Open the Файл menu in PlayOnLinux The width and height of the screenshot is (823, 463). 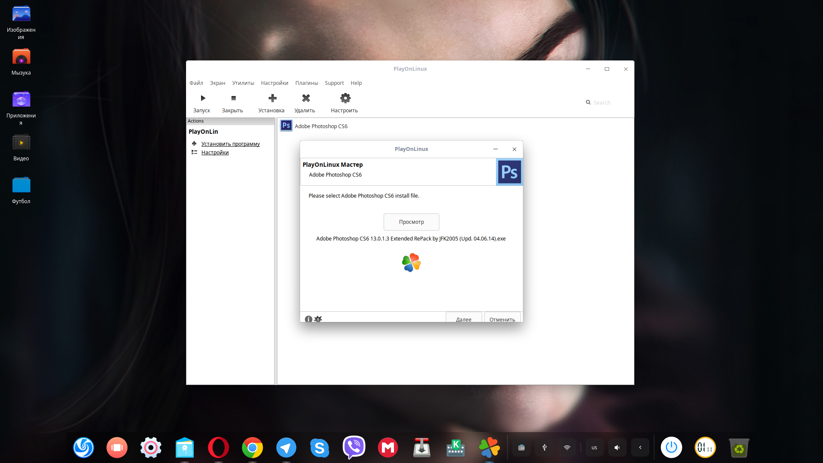[x=195, y=83]
